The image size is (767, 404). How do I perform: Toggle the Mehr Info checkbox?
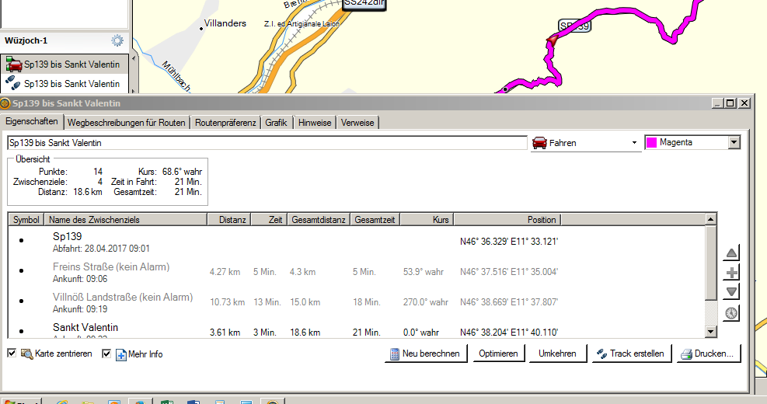[106, 353]
